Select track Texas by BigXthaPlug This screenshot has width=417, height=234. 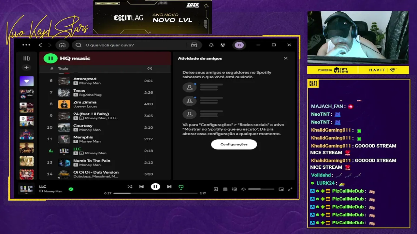(105, 93)
